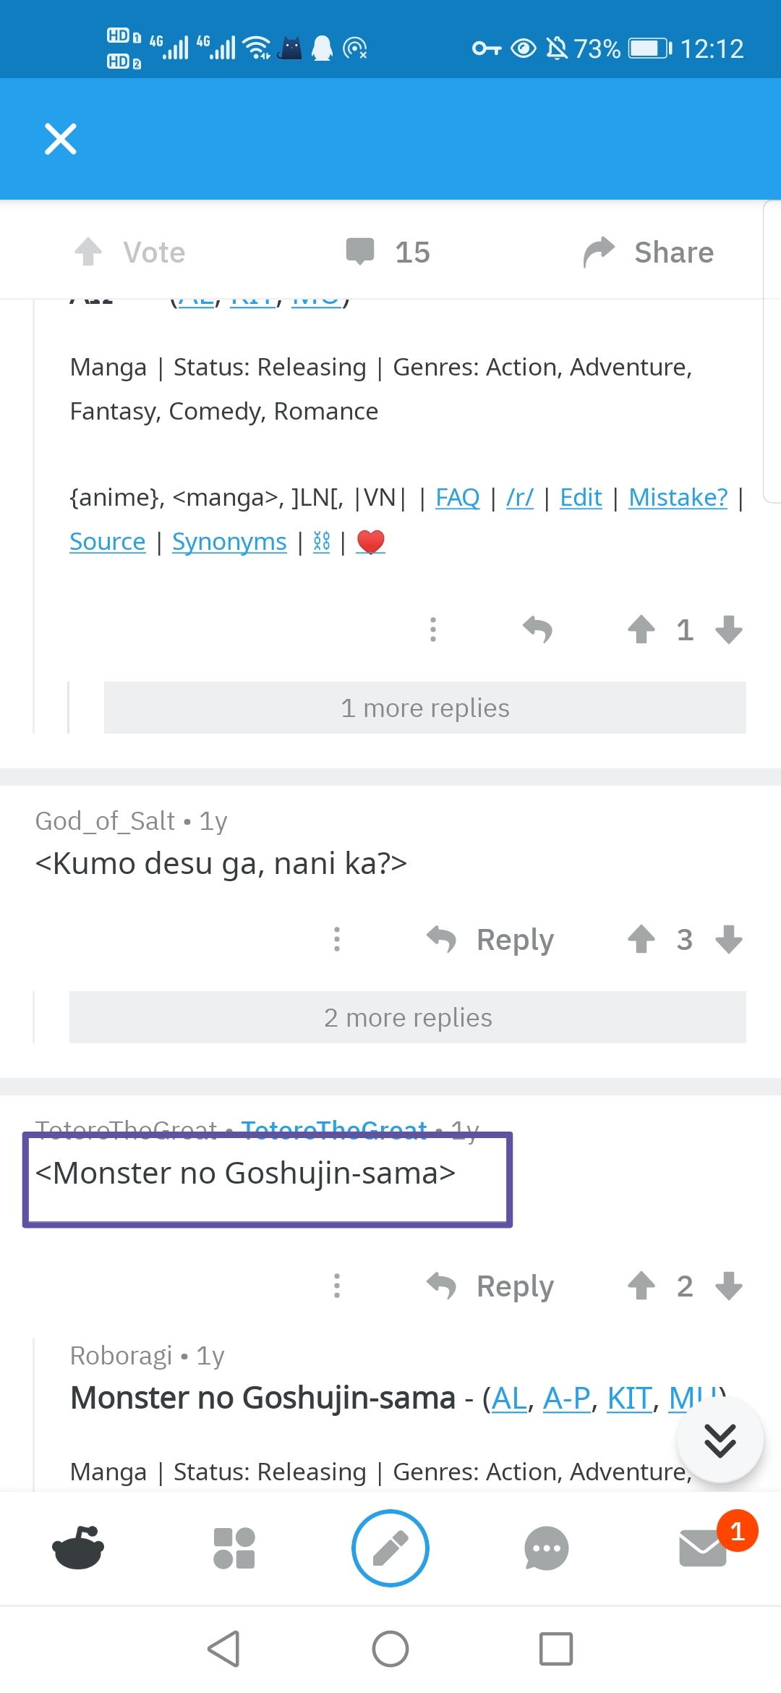Open the FAQ link in bot comment
The width and height of the screenshot is (781, 1693).
[x=458, y=498]
